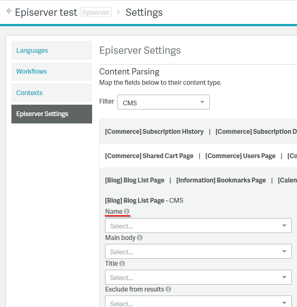Expand the Main body Select dropdown
Screen dimensions: 297x307
tap(198, 252)
